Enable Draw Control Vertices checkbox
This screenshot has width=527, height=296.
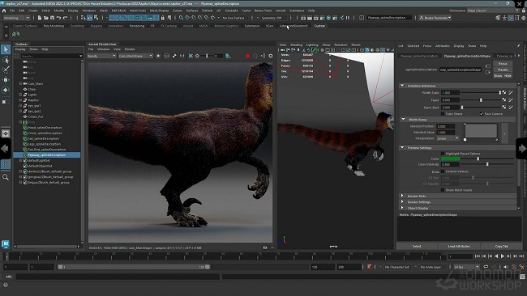443,171
